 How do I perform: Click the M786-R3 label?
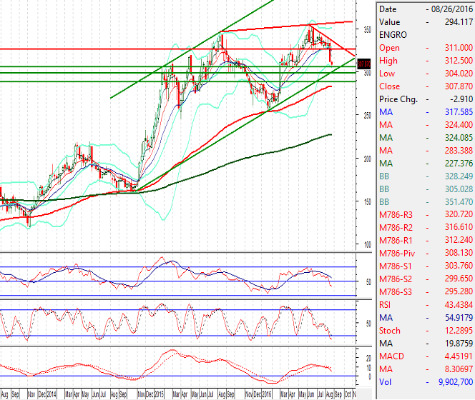point(396,215)
